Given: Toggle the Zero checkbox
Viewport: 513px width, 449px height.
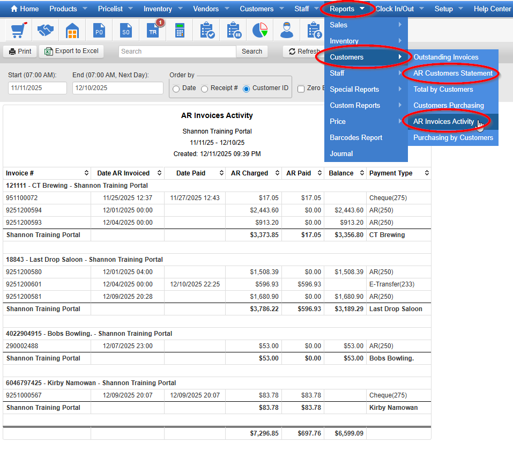Looking at the screenshot, I should click(x=301, y=89).
